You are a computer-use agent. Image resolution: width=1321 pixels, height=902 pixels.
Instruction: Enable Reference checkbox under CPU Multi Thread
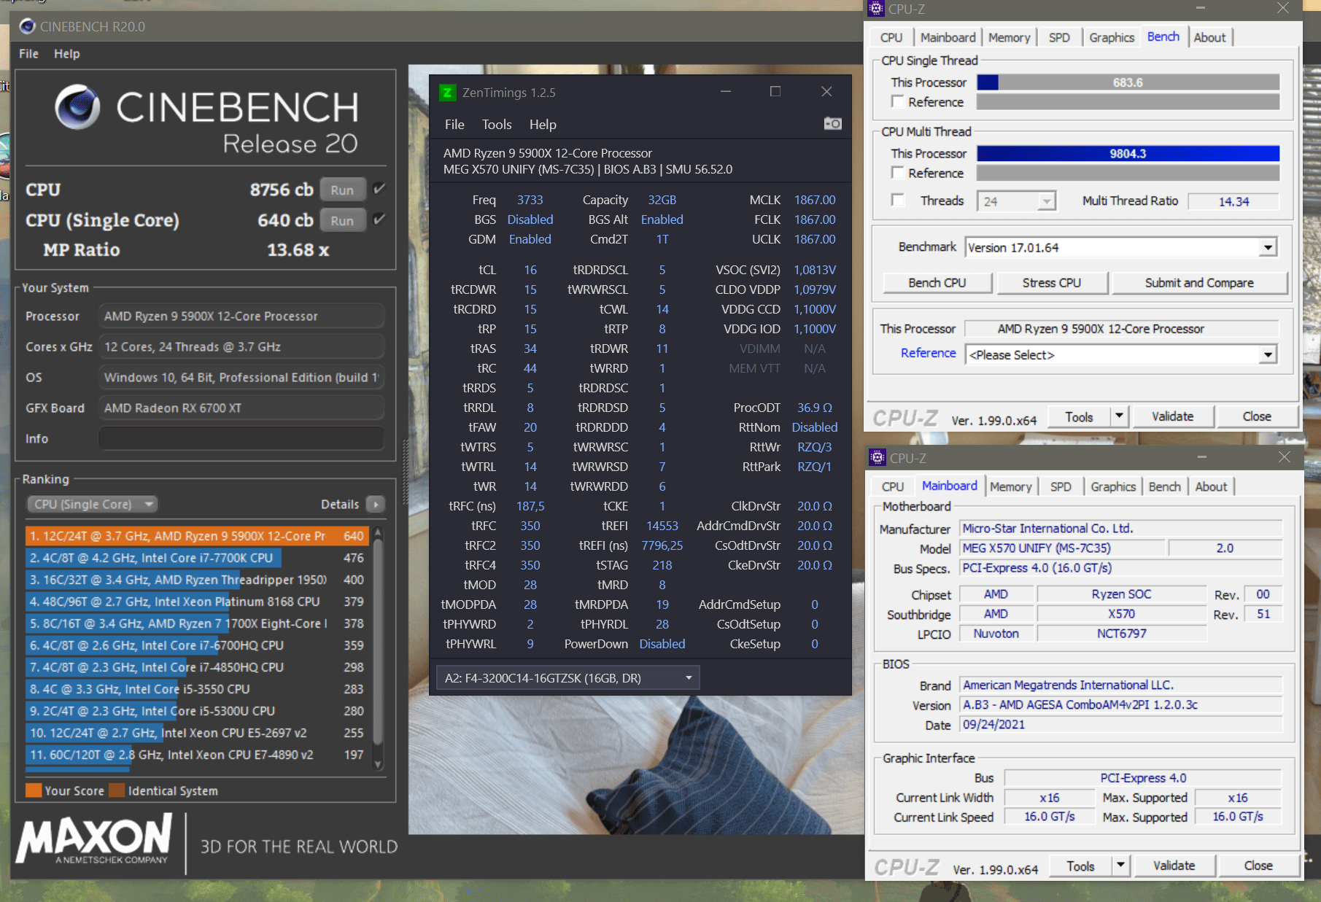point(898,173)
